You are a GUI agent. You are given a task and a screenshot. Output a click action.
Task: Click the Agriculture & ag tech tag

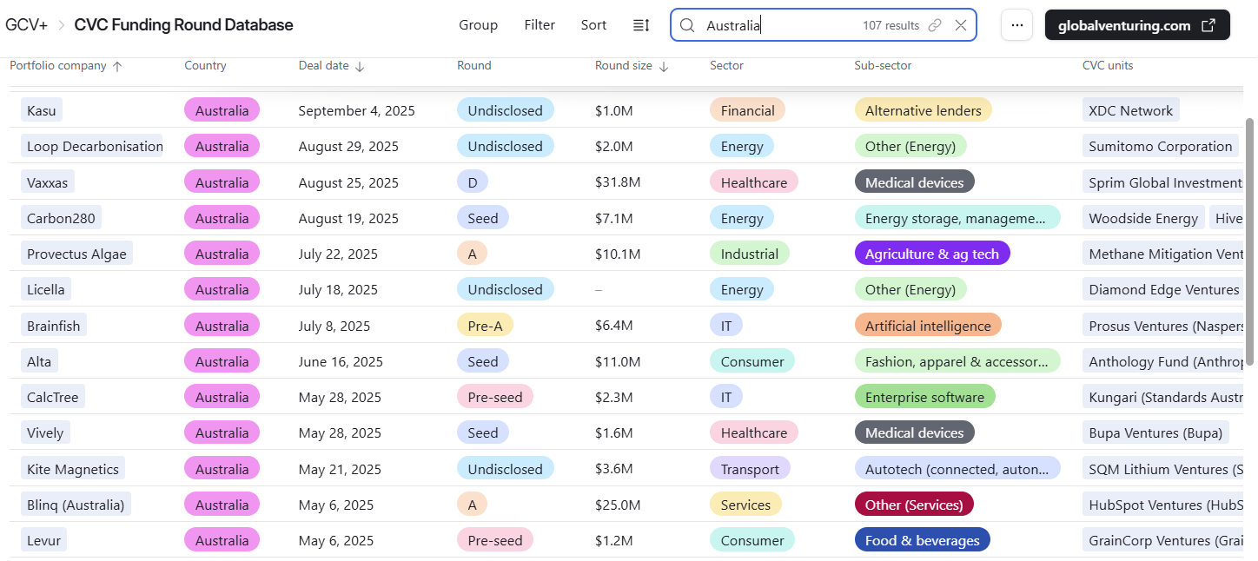[x=931, y=254]
